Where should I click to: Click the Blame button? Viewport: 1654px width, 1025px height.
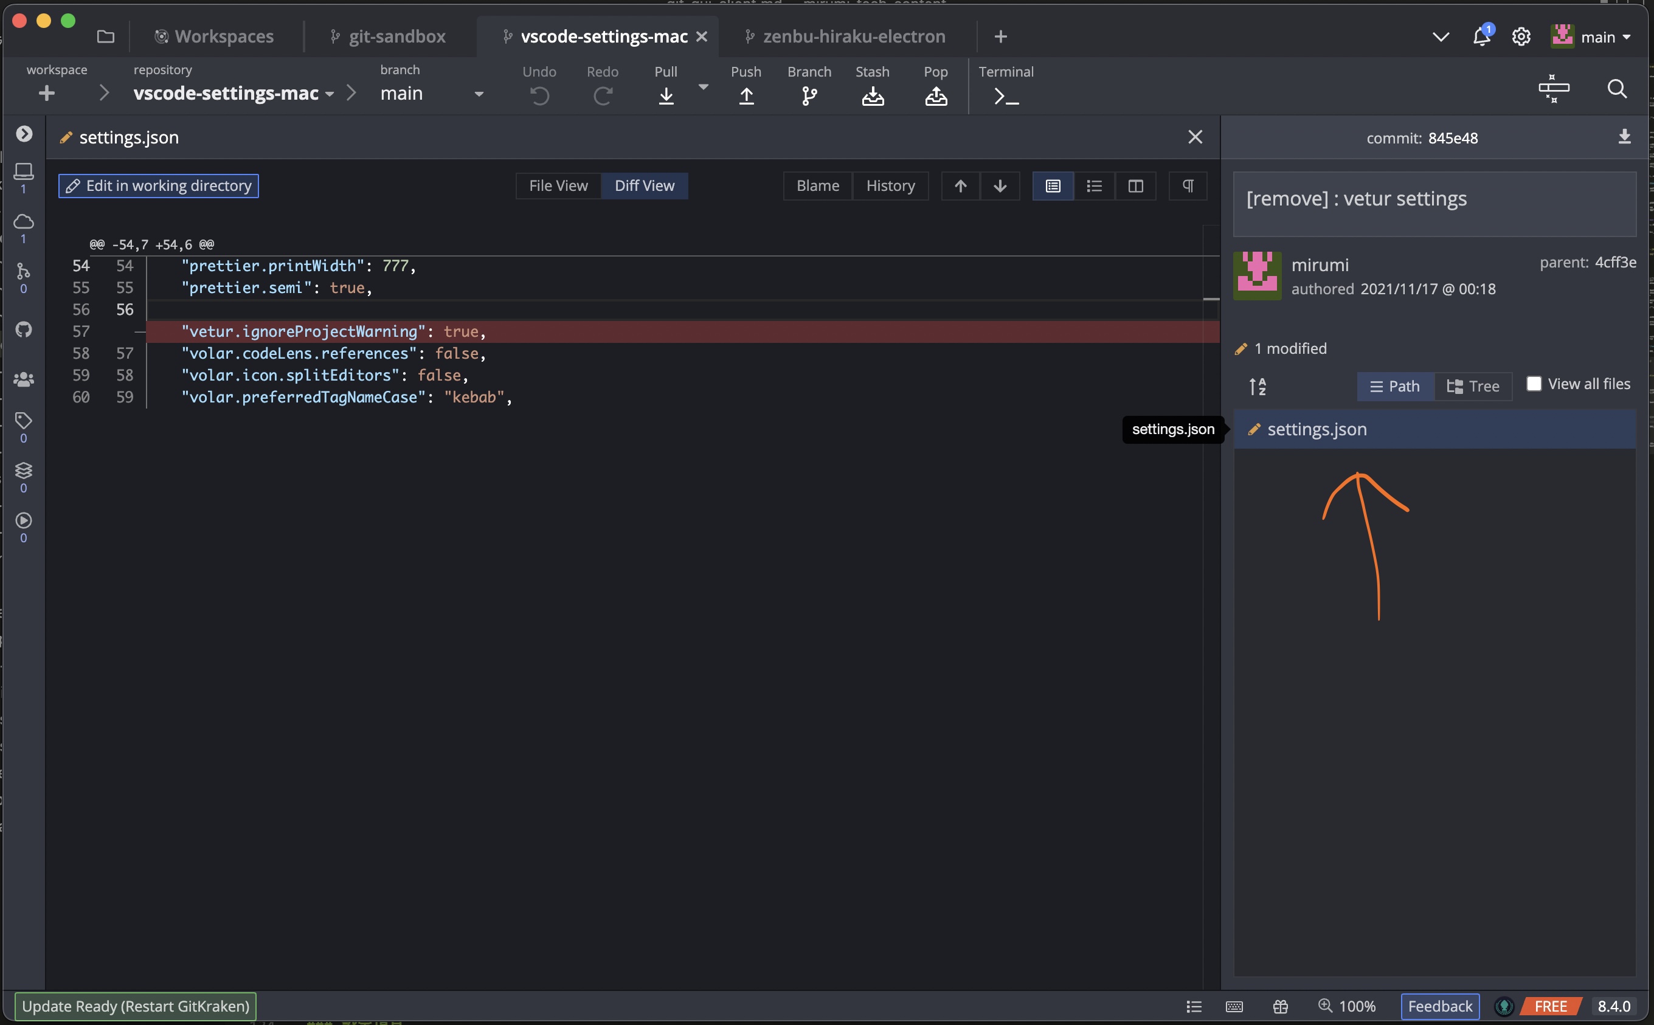tap(817, 186)
